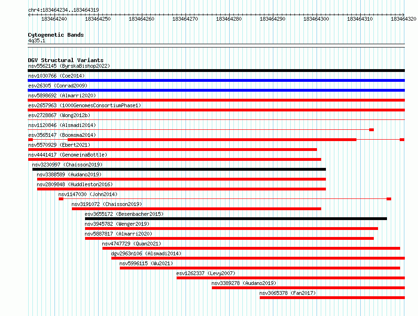
Task: Open nsv1147030 (John2014) label
Action: [88, 194]
